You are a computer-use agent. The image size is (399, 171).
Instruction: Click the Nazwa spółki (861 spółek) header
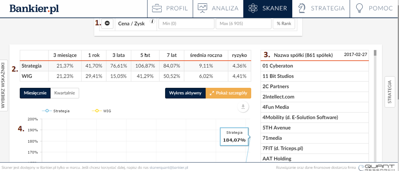(303, 55)
